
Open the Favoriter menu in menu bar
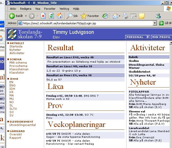click(50, 9)
